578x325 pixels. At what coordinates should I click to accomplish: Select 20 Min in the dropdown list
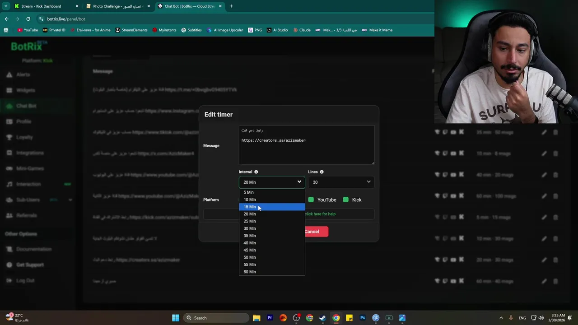(272, 214)
